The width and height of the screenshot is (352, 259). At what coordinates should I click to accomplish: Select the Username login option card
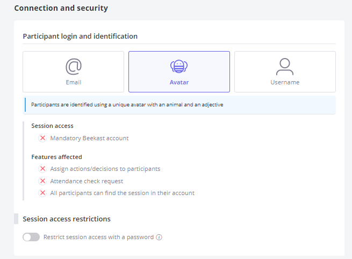click(x=285, y=71)
